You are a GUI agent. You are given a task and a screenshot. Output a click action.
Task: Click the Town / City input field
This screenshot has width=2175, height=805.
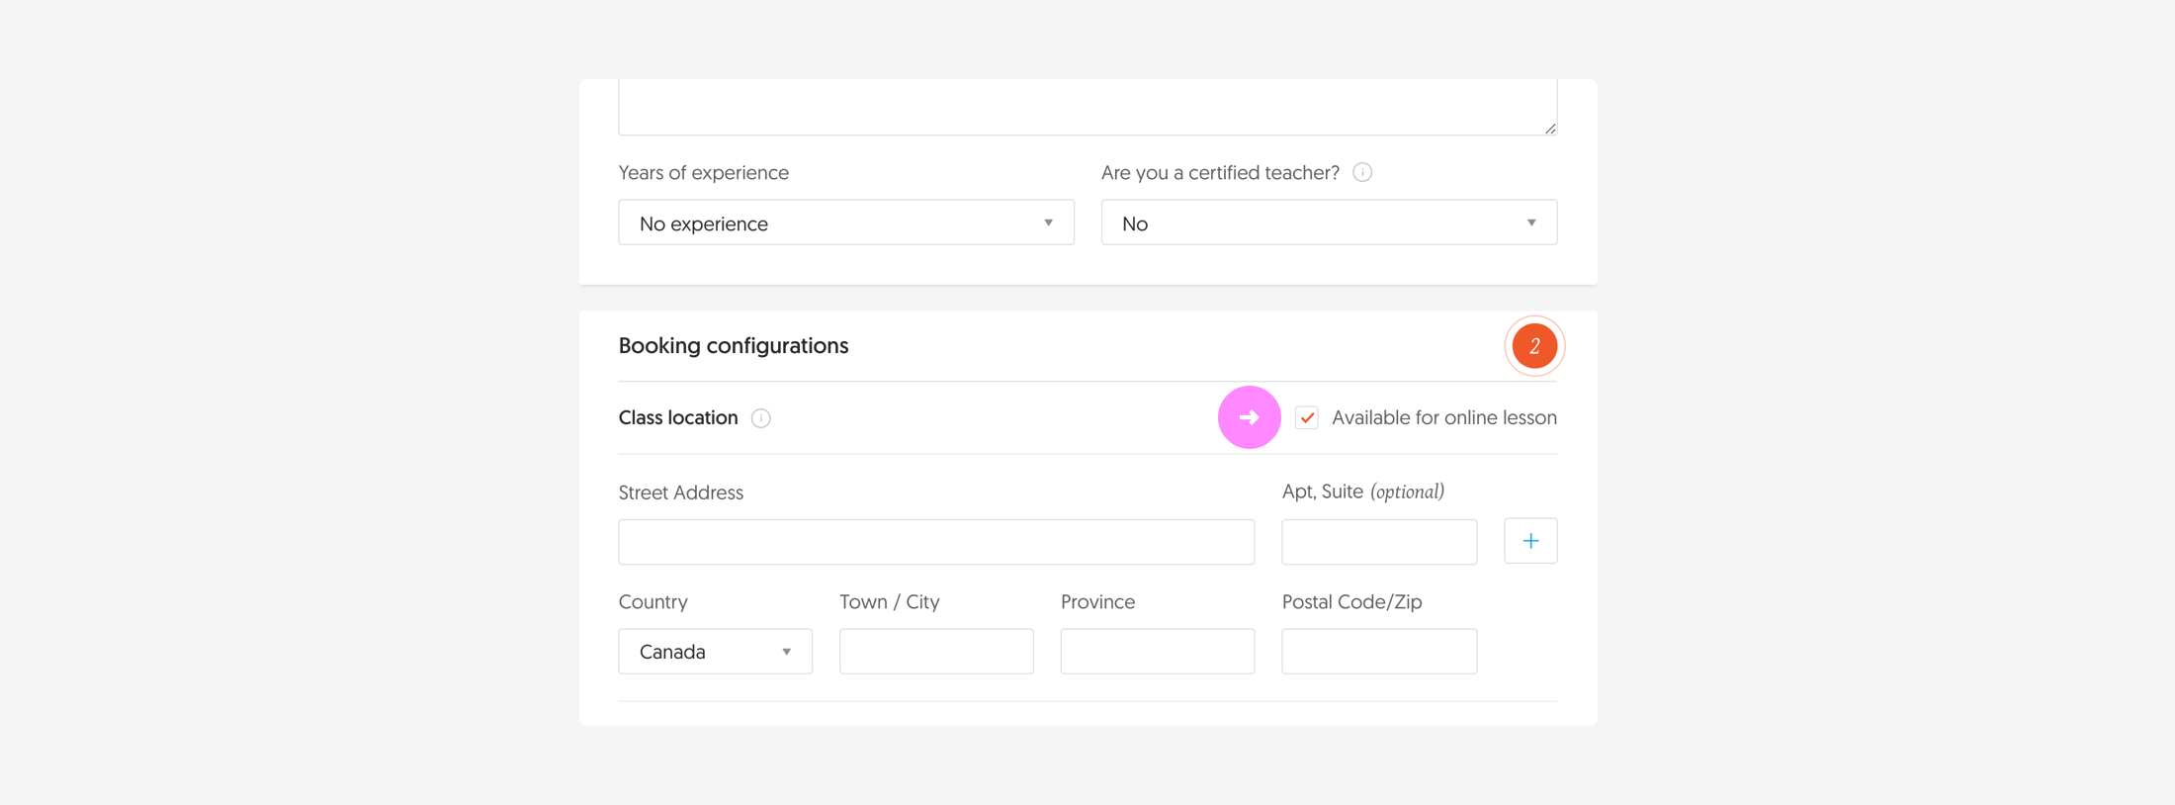[936, 652]
